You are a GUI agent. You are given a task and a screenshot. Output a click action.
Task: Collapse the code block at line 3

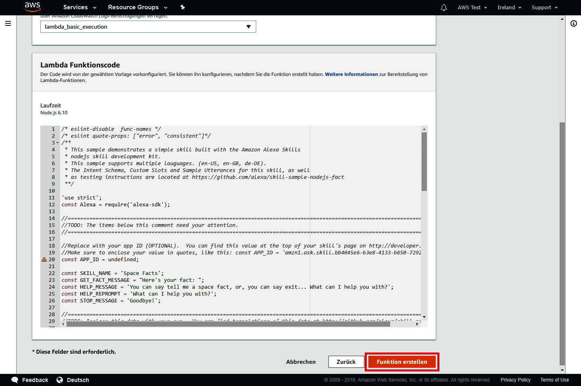pos(57,143)
